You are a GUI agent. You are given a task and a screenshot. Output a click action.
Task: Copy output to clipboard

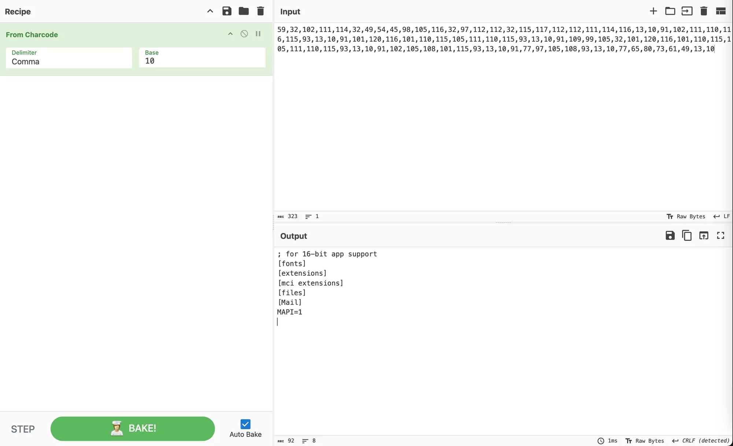[x=687, y=235]
